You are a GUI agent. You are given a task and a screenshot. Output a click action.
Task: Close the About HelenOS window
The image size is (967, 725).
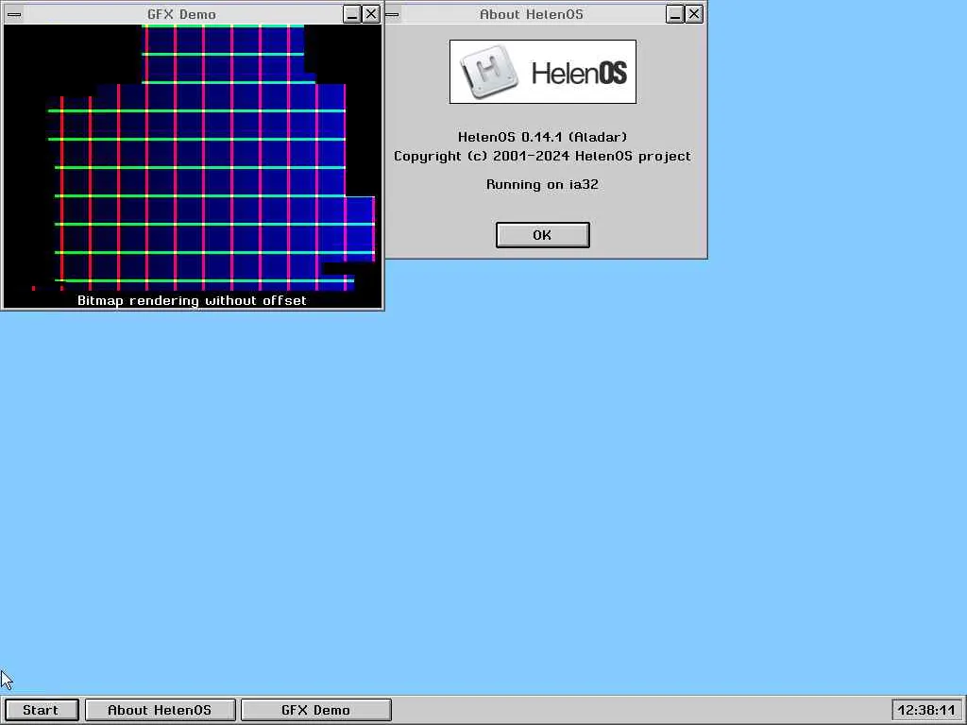(x=694, y=14)
